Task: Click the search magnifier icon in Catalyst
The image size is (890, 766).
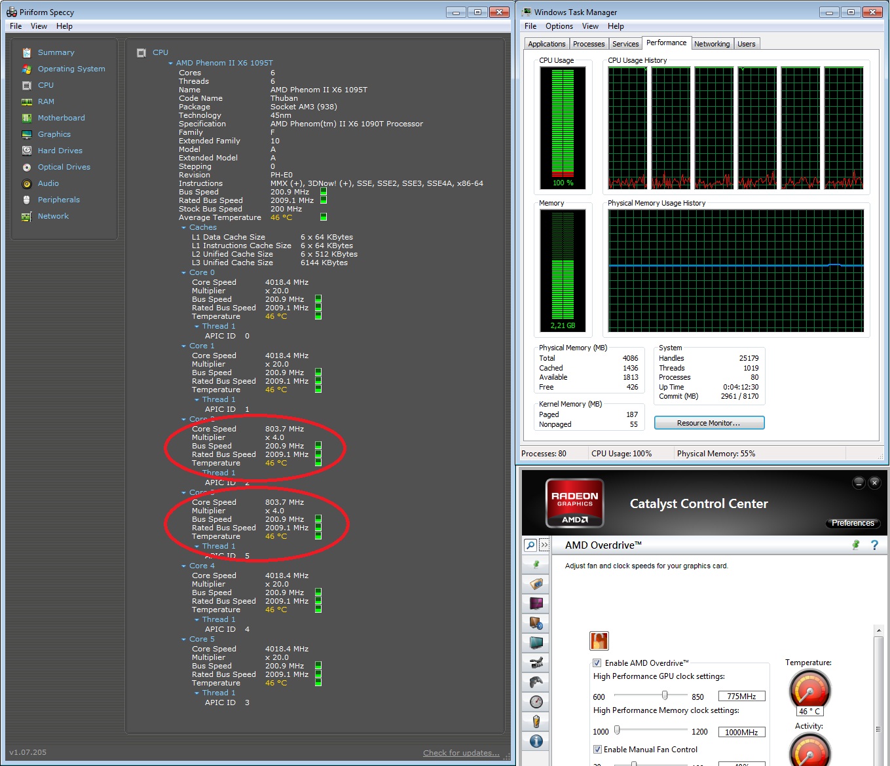Action: (530, 545)
